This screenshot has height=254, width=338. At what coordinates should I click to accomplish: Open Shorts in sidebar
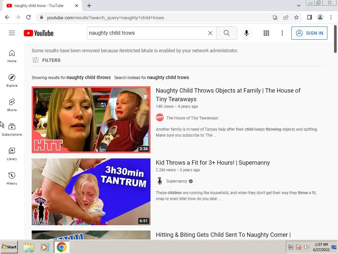coord(12,105)
